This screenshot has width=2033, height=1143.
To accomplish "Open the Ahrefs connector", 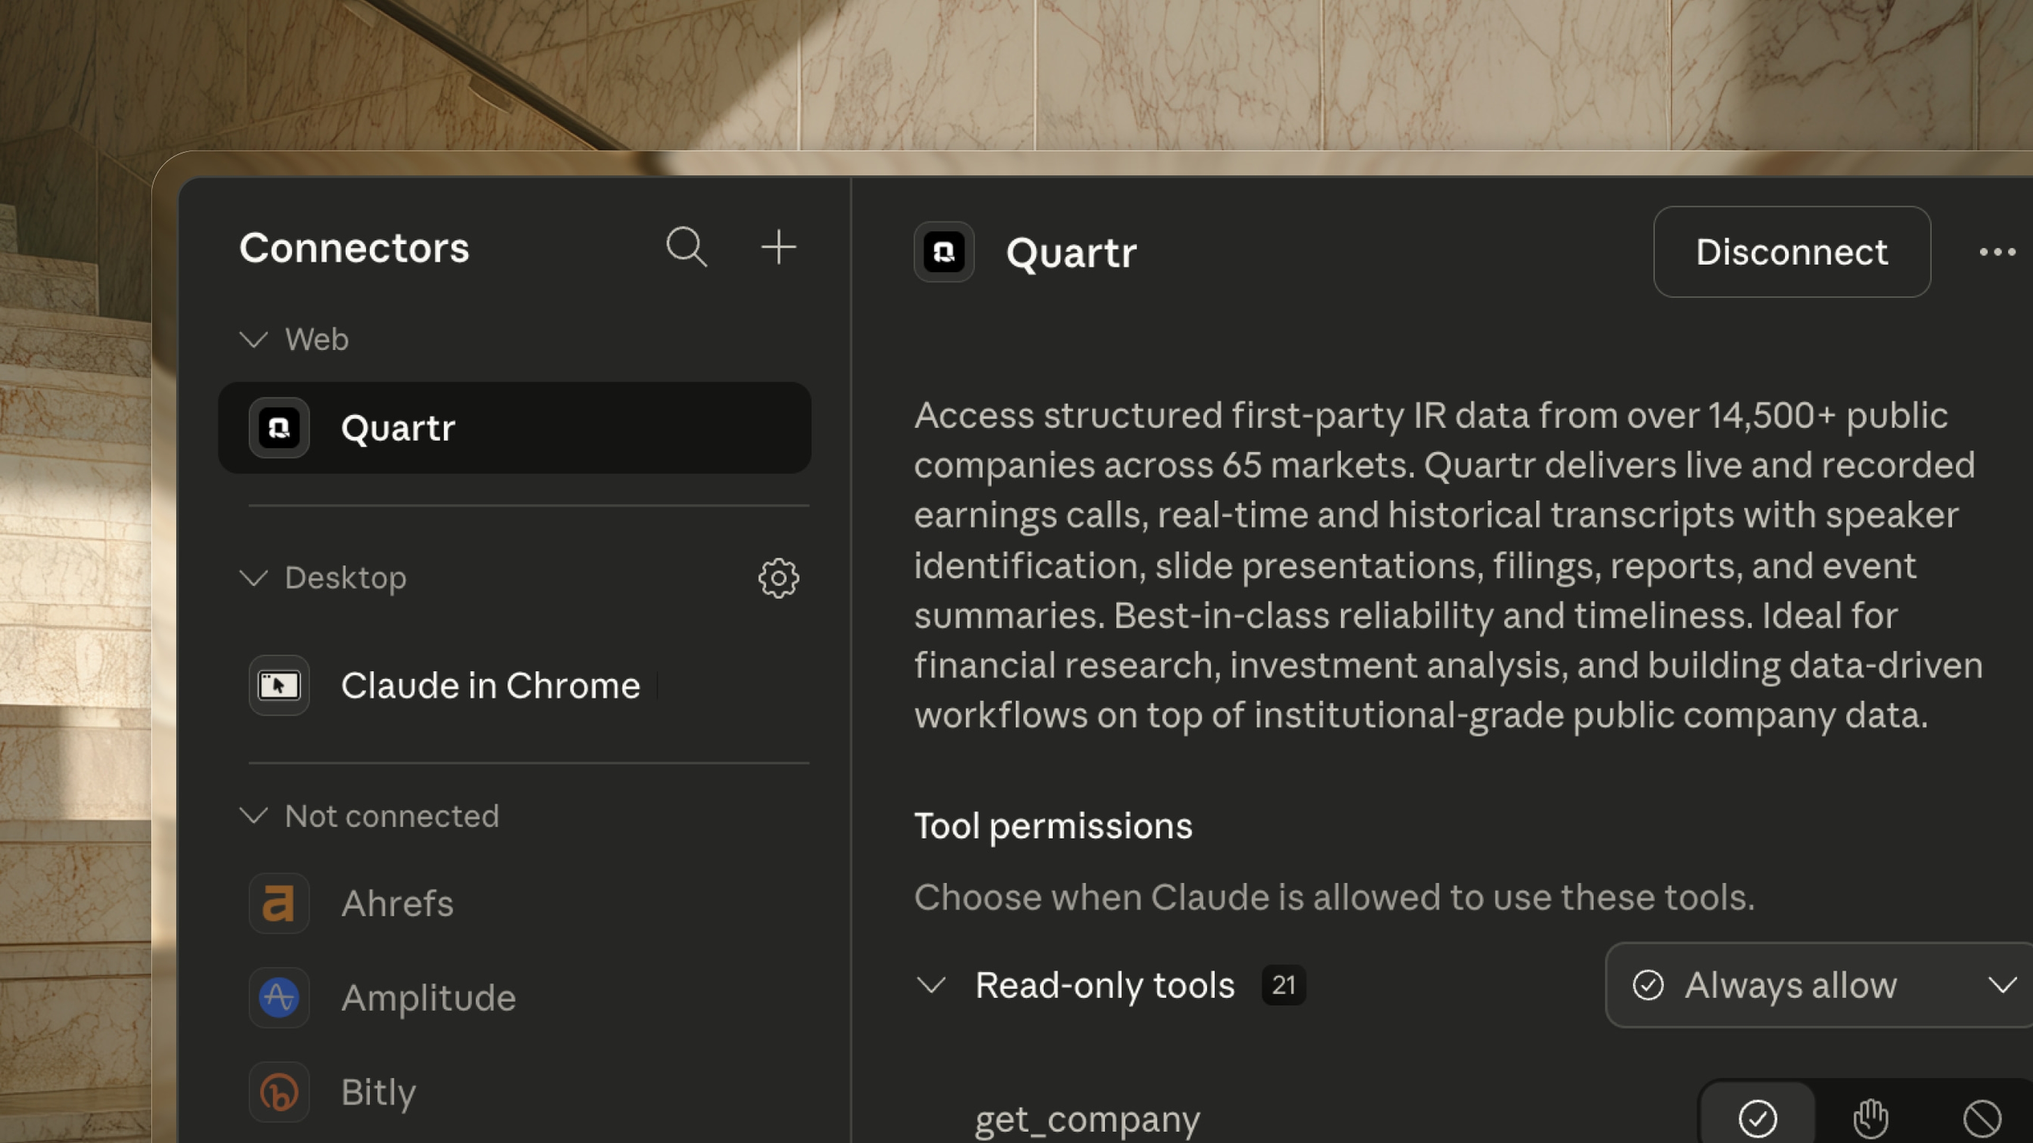I will click(515, 903).
